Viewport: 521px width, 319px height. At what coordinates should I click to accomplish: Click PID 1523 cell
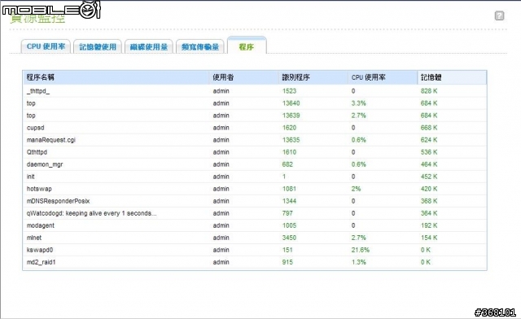(289, 91)
